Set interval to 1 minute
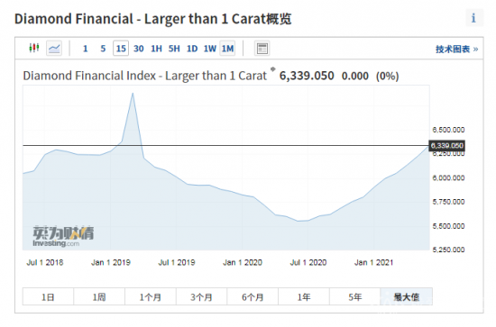 point(85,49)
